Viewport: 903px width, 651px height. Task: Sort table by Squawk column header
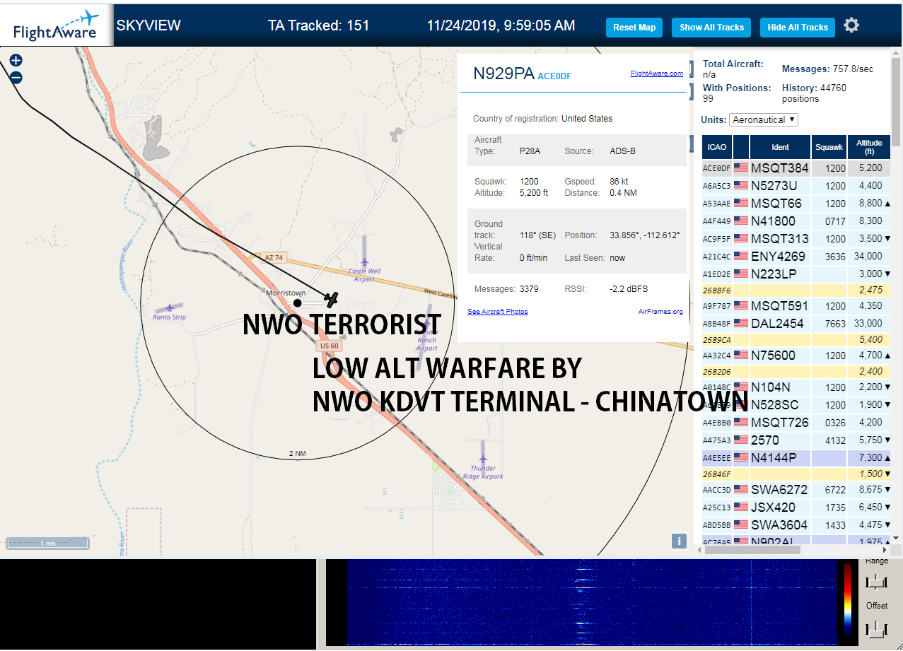pos(829,147)
